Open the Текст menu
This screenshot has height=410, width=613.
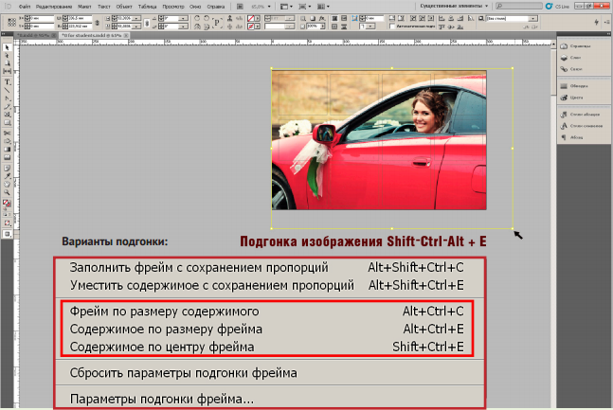coord(103,7)
